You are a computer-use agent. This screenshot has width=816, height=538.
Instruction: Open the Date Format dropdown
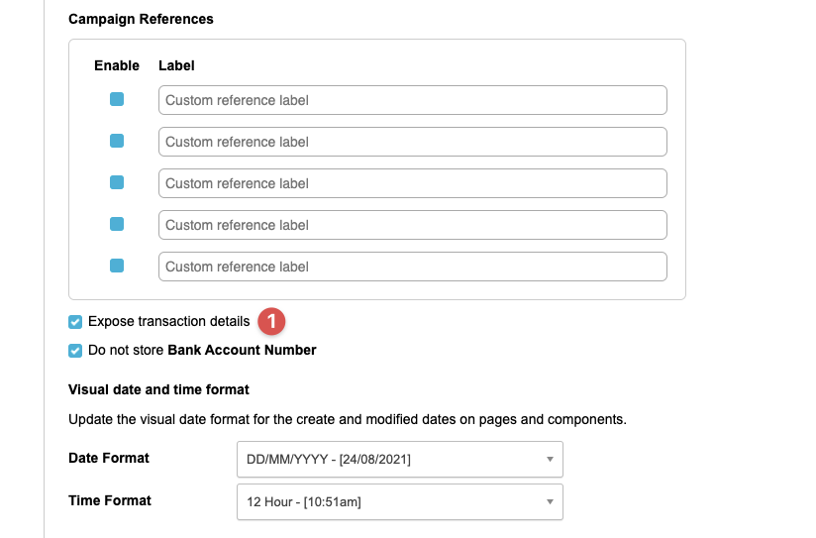(x=399, y=460)
